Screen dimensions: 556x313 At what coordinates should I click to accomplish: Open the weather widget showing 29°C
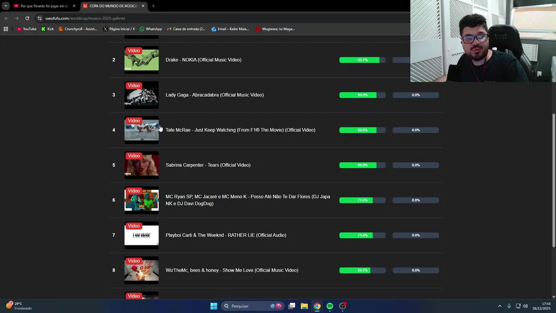tap(19, 306)
